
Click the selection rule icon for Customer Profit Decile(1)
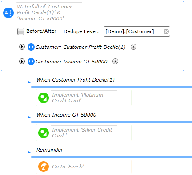31,47
